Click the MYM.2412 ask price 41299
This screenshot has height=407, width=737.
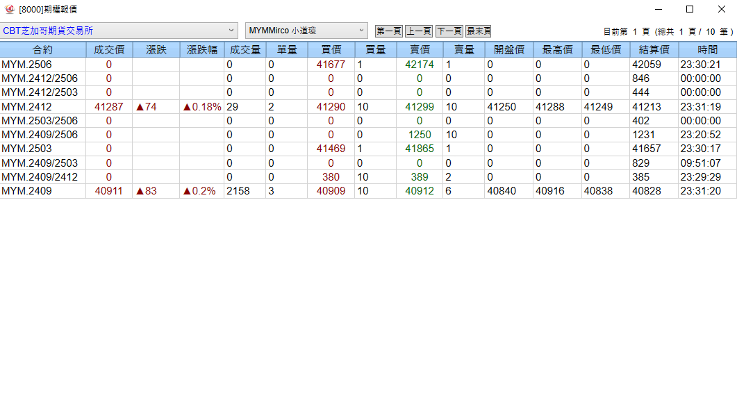(419, 107)
